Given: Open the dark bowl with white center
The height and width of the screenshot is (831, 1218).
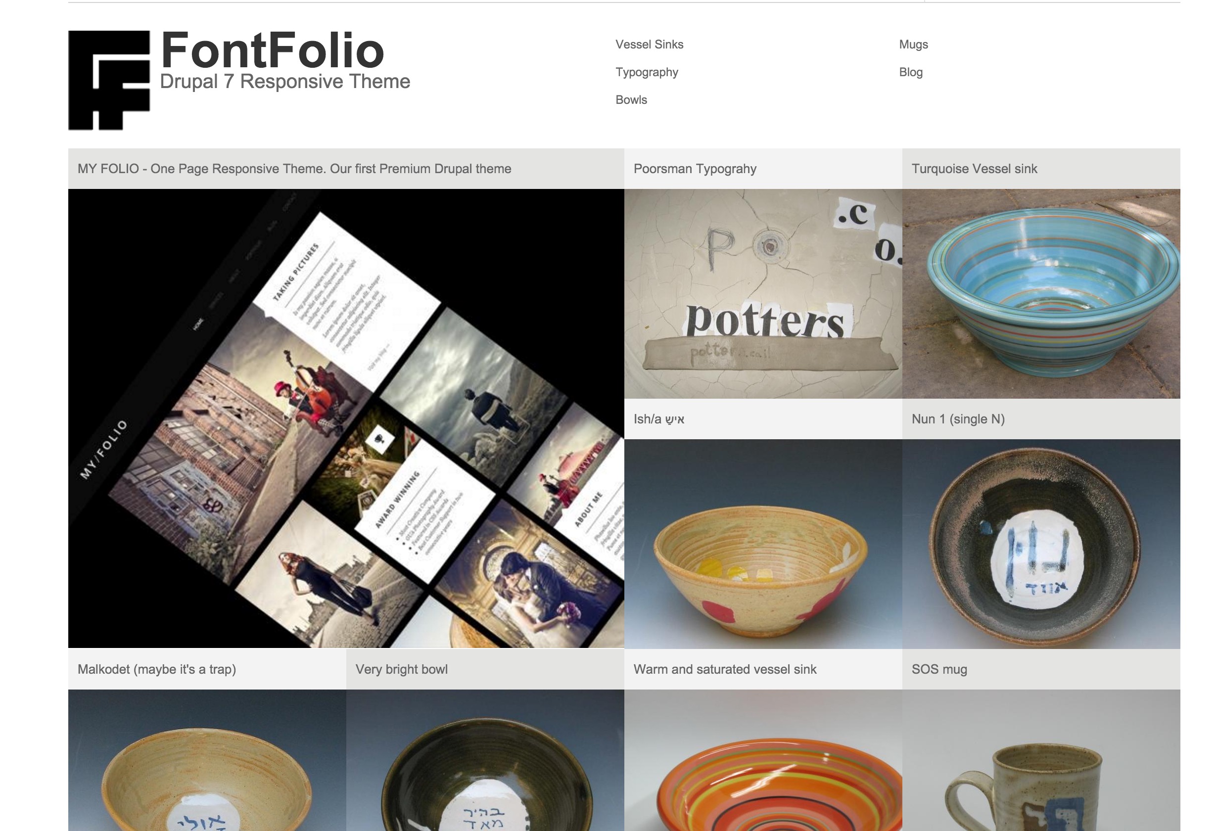Looking at the screenshot, I should point(1041,544).
